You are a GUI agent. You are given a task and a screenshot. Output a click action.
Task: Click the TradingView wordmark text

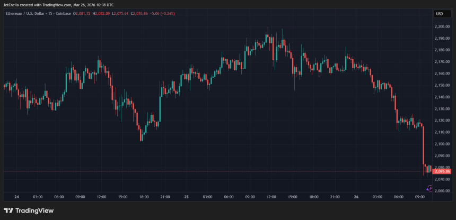pyautogui.click(x=34, y=210)
